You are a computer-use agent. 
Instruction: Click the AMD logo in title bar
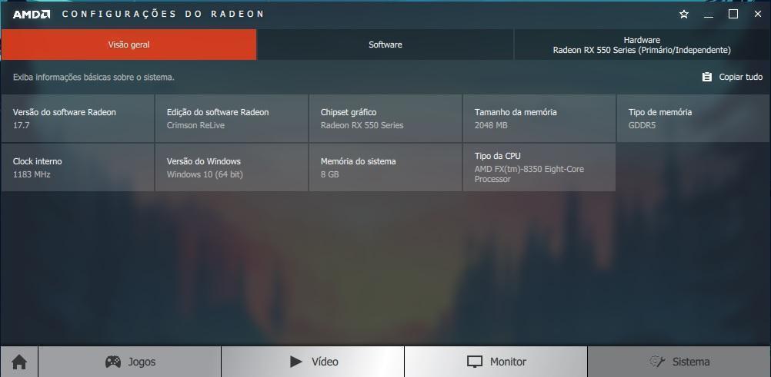tap(32, 15)
